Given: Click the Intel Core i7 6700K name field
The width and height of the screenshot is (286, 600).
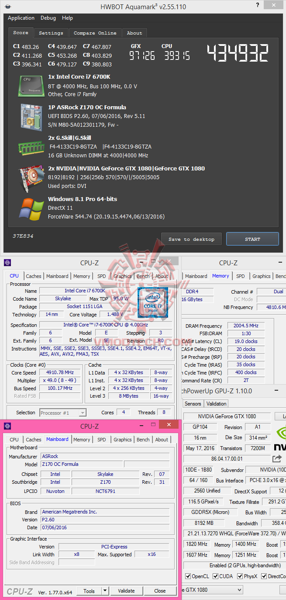Looking at the screenshot, I should coord(87,291).
